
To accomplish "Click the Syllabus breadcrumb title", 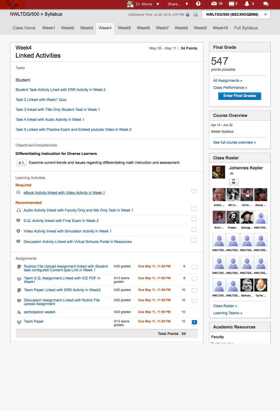I will pyautogui.click(x=53, y=14).
